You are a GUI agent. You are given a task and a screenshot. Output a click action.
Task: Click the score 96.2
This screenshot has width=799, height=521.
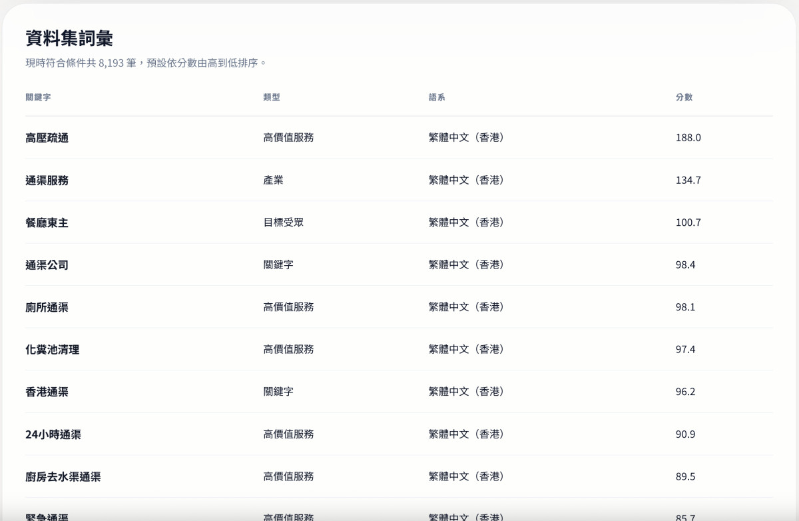[686, 392]
